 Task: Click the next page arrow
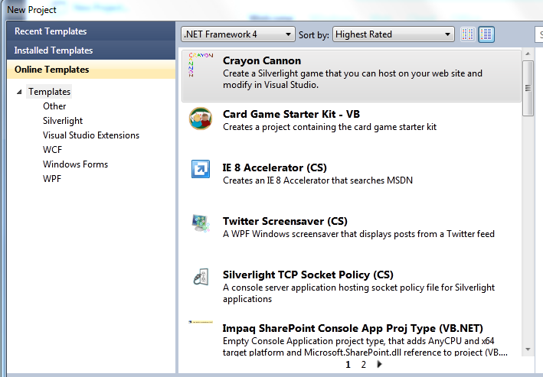pyautogui.click(x=379, y=364)
